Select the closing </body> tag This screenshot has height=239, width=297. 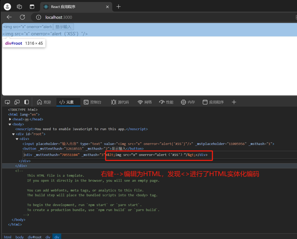click(18, 220)
